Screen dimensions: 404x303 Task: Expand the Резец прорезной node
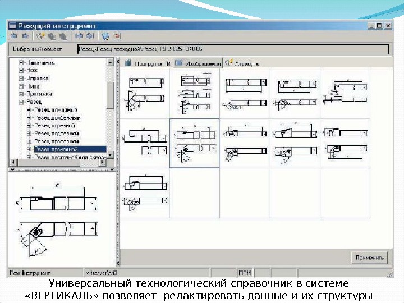29,141
